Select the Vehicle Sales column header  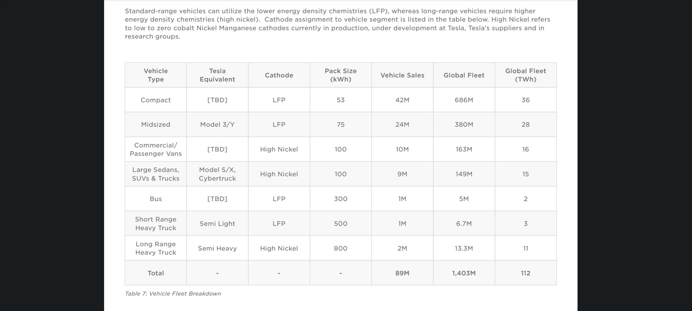402,75
